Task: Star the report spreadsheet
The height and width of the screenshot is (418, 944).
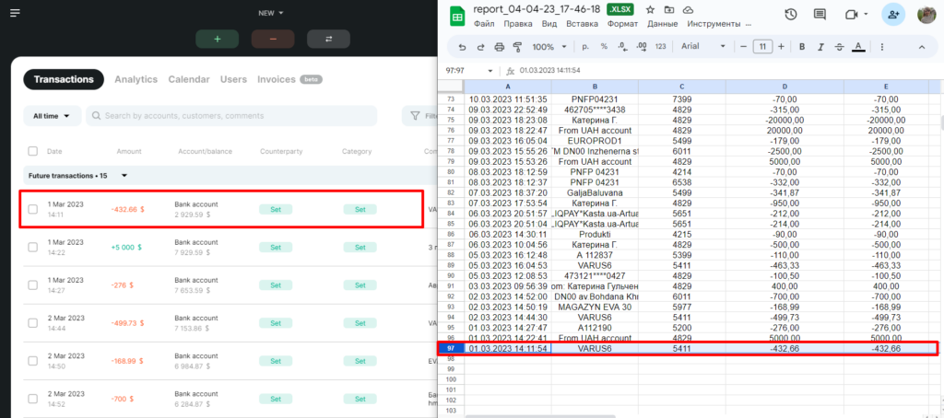Action: (x=650, y=10)
